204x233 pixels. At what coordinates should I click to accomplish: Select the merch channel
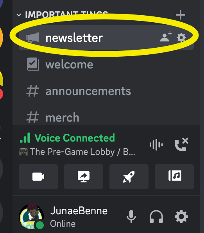[106, 117]
